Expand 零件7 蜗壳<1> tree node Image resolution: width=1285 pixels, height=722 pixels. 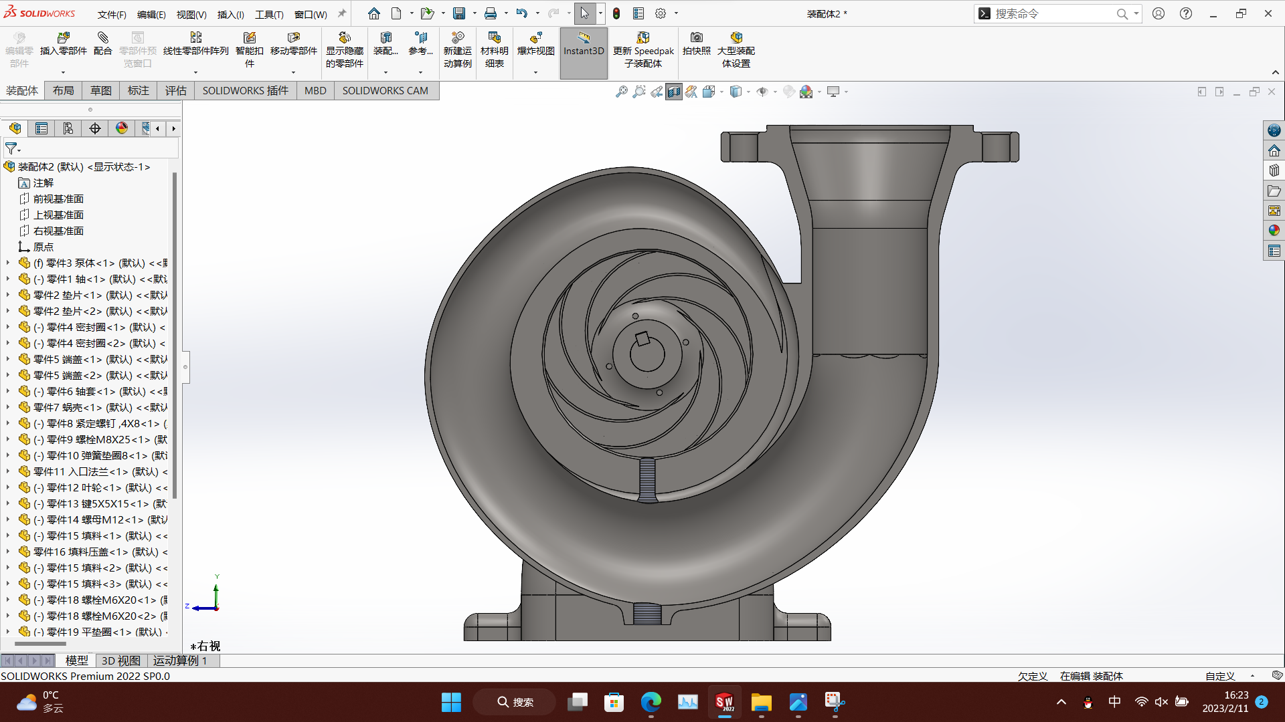8,407
